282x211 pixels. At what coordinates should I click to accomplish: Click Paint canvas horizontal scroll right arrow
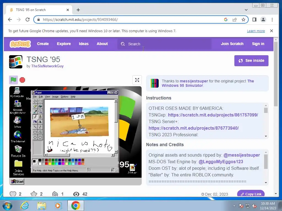click(113, 155)
